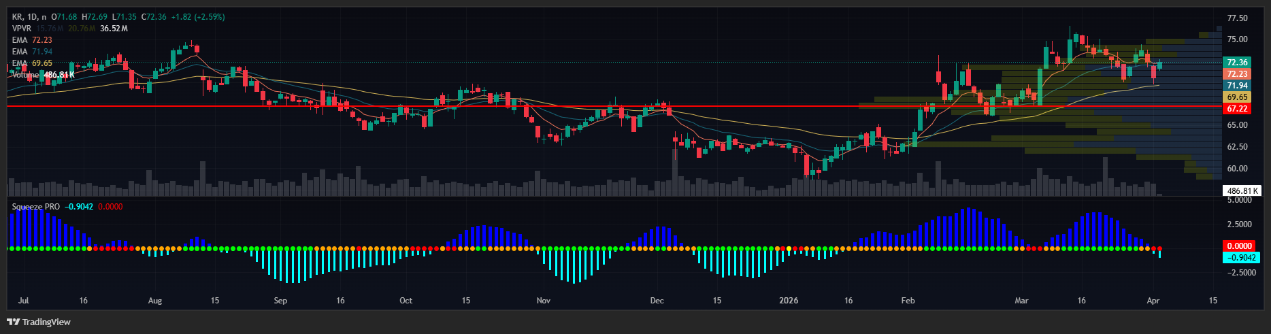Click the TradingView logo icon
1271x334 pixels.
13,322
